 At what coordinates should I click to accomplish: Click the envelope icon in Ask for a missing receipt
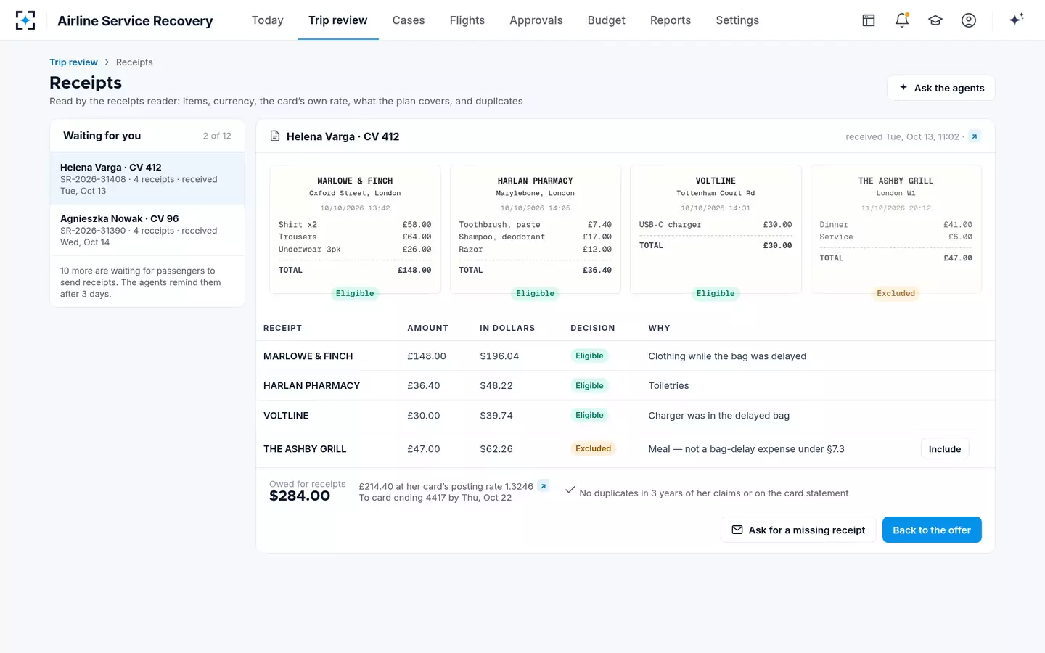click(737, 530)
